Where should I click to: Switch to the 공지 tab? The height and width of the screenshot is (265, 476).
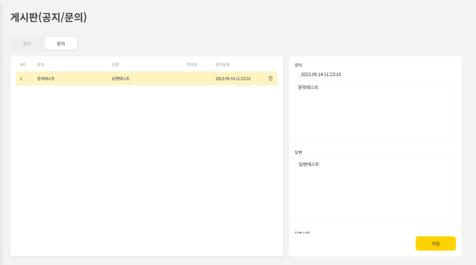(x=27, y=44)
